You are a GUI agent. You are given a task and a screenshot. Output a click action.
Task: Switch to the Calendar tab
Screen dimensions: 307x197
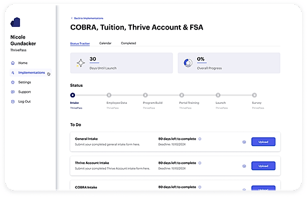[x=105, y=43]
